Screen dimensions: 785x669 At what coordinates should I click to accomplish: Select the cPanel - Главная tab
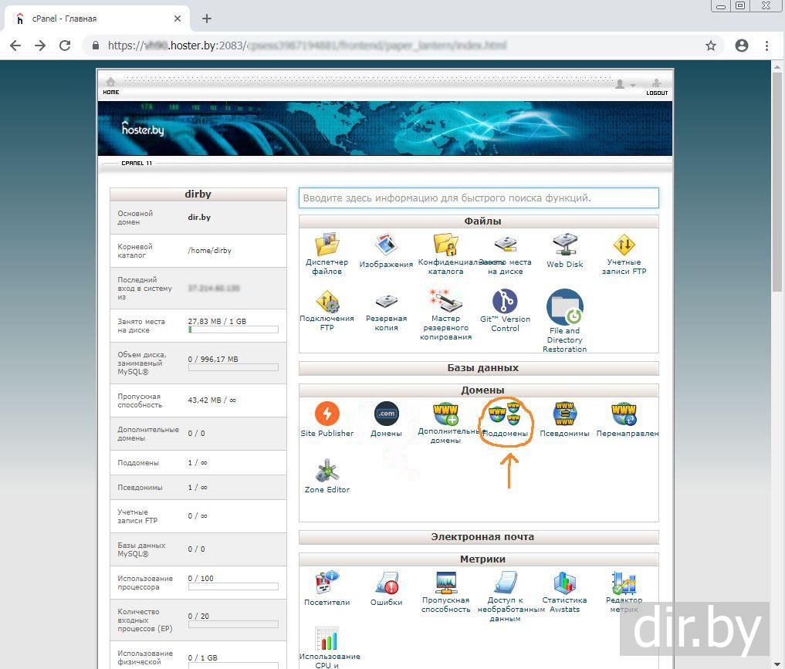(96, 19)
